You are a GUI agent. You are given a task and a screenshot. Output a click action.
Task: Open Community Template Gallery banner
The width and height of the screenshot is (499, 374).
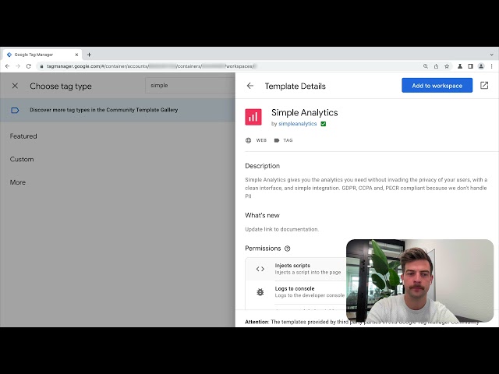coord(118,110)
